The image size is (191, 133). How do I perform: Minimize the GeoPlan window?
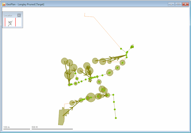(x=171, y=4)
